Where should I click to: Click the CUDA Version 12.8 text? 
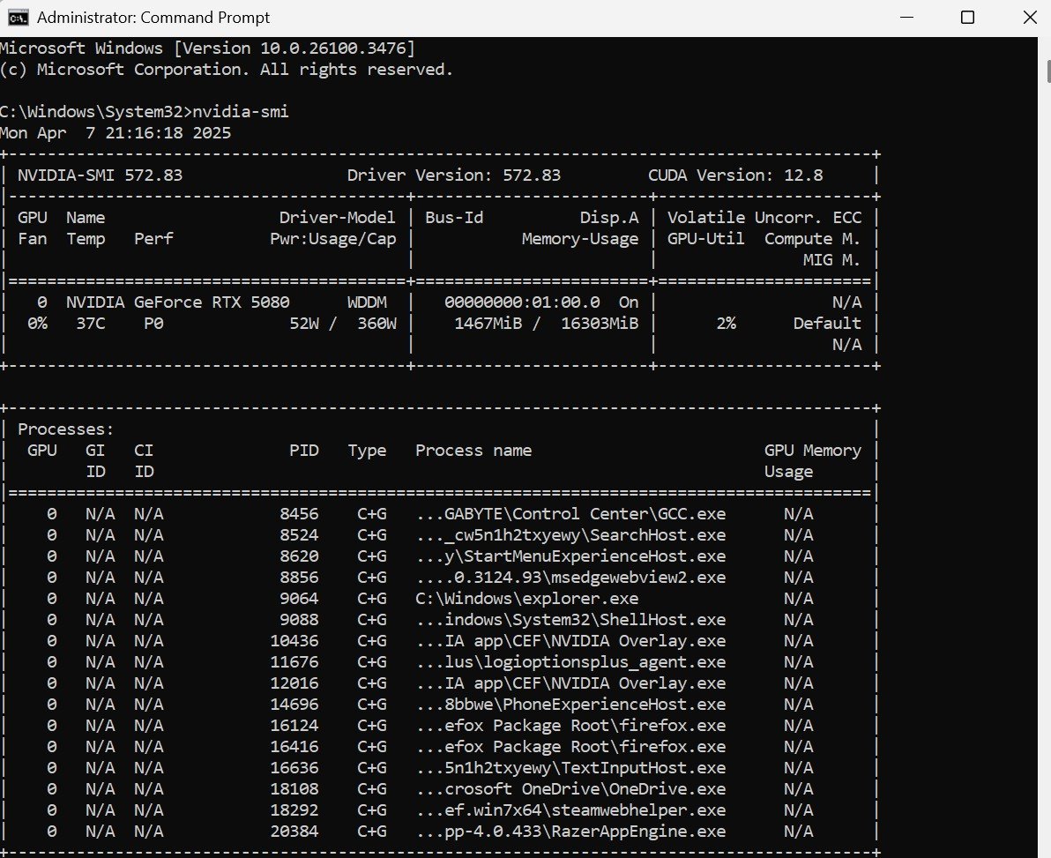(734, 175)
